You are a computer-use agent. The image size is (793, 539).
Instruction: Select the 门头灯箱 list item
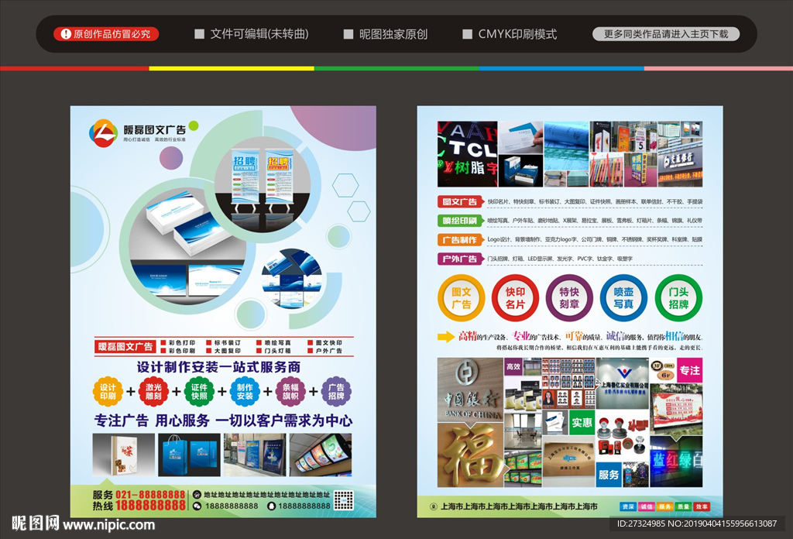[273, 350]
